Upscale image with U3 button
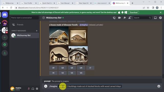 point(72,68)
